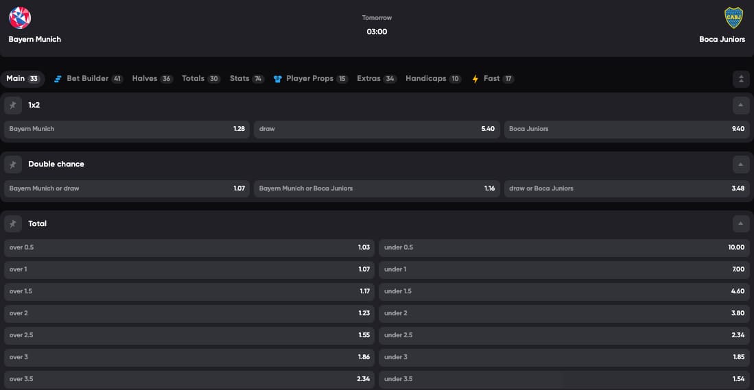Pick over 0.5 at 1.03
754x390 pixels.
(x=189, y=248)
